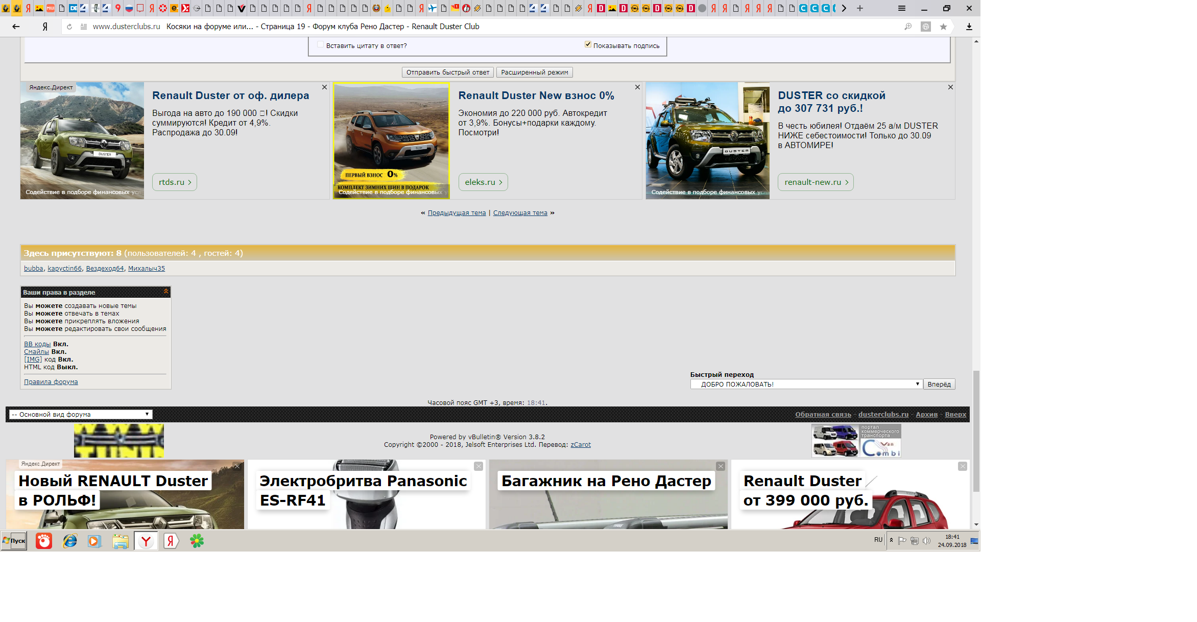Click the page vertical scrollbar thumb
Screen dimensions: 1197x622
tap(976, 432)
